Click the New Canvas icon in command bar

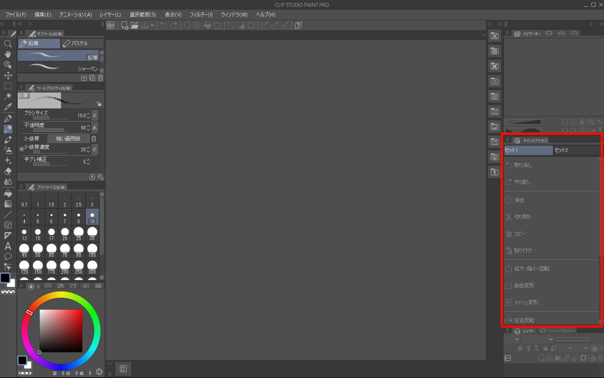pyautogui.click(x=125, y=25)
